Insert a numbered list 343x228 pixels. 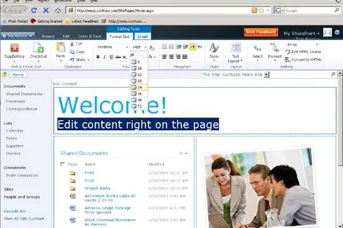pyautogui.click(x=171, y=47)
